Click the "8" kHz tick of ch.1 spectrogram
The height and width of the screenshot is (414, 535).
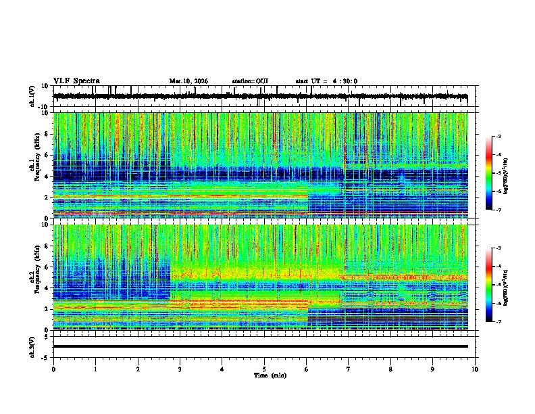pyautogui.click(x=47, y=134)
